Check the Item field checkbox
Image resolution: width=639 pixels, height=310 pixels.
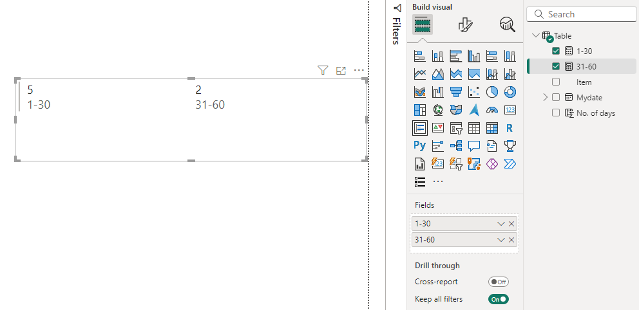[556, 82]
